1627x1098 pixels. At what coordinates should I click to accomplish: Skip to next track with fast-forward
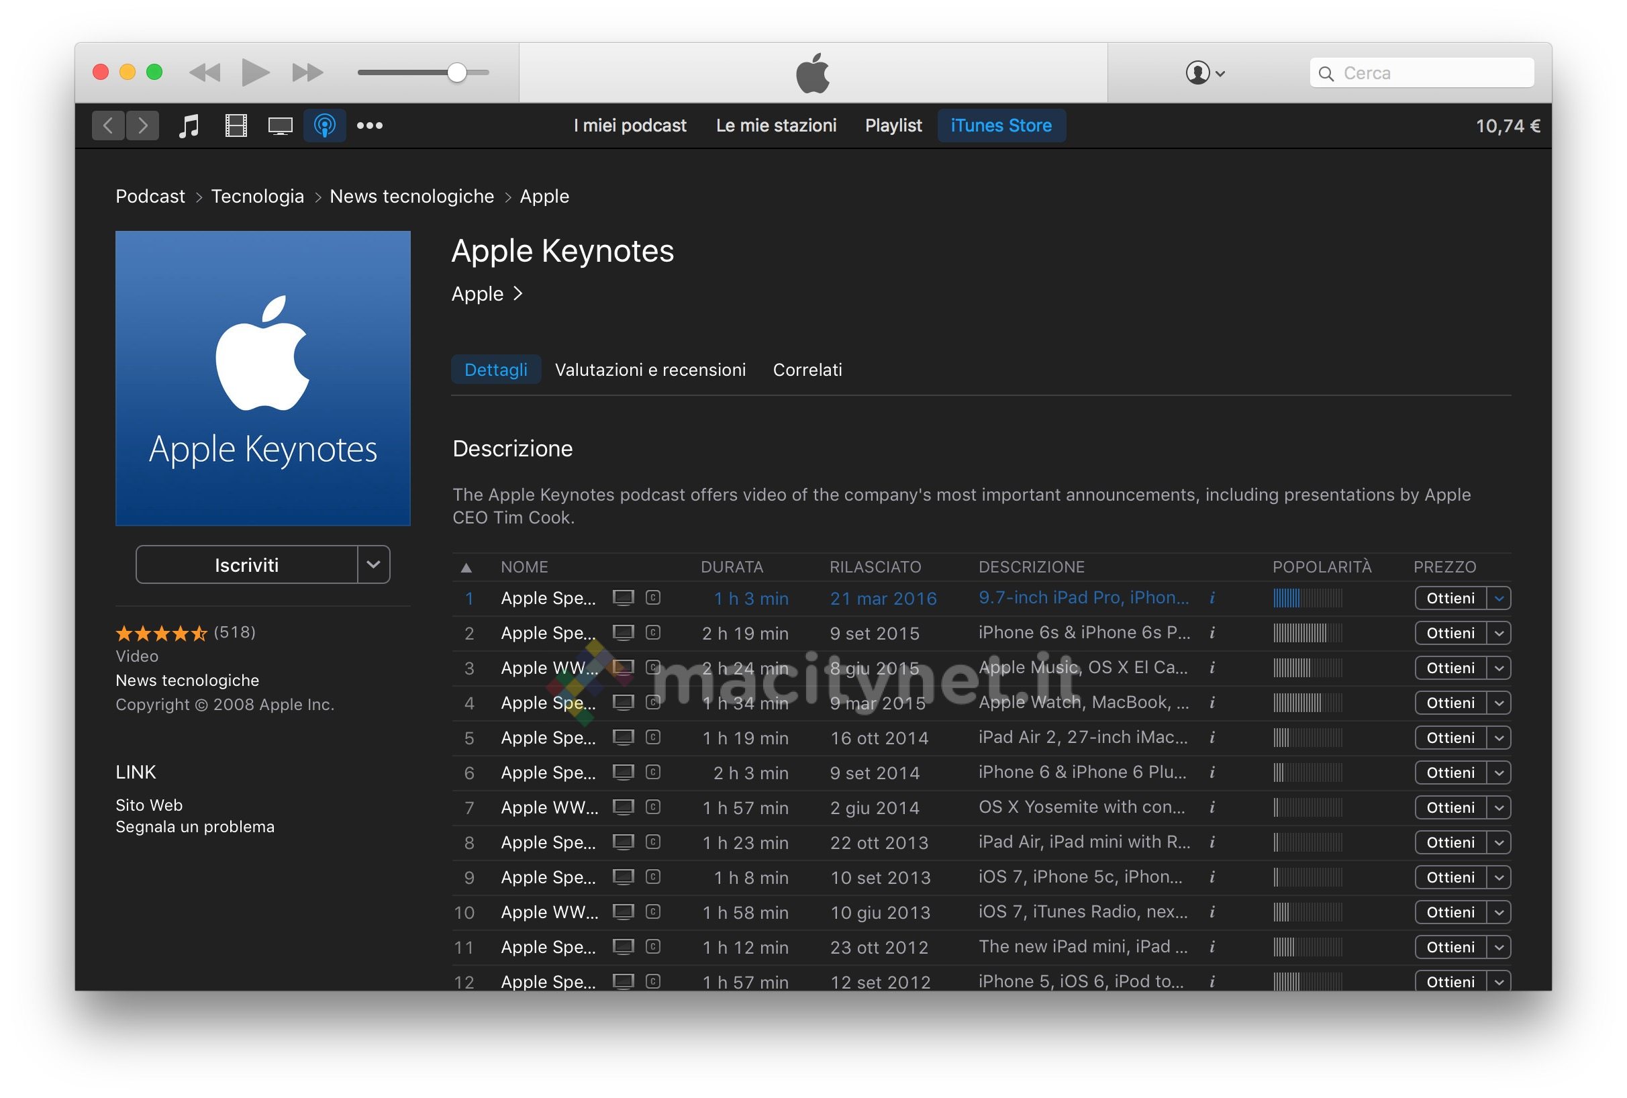click(x=307, y=72)
